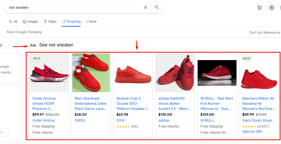Open the About Google Shopping link
This screenshot has width=281, height=144.
pyautogui.click(x=24, y=32)
